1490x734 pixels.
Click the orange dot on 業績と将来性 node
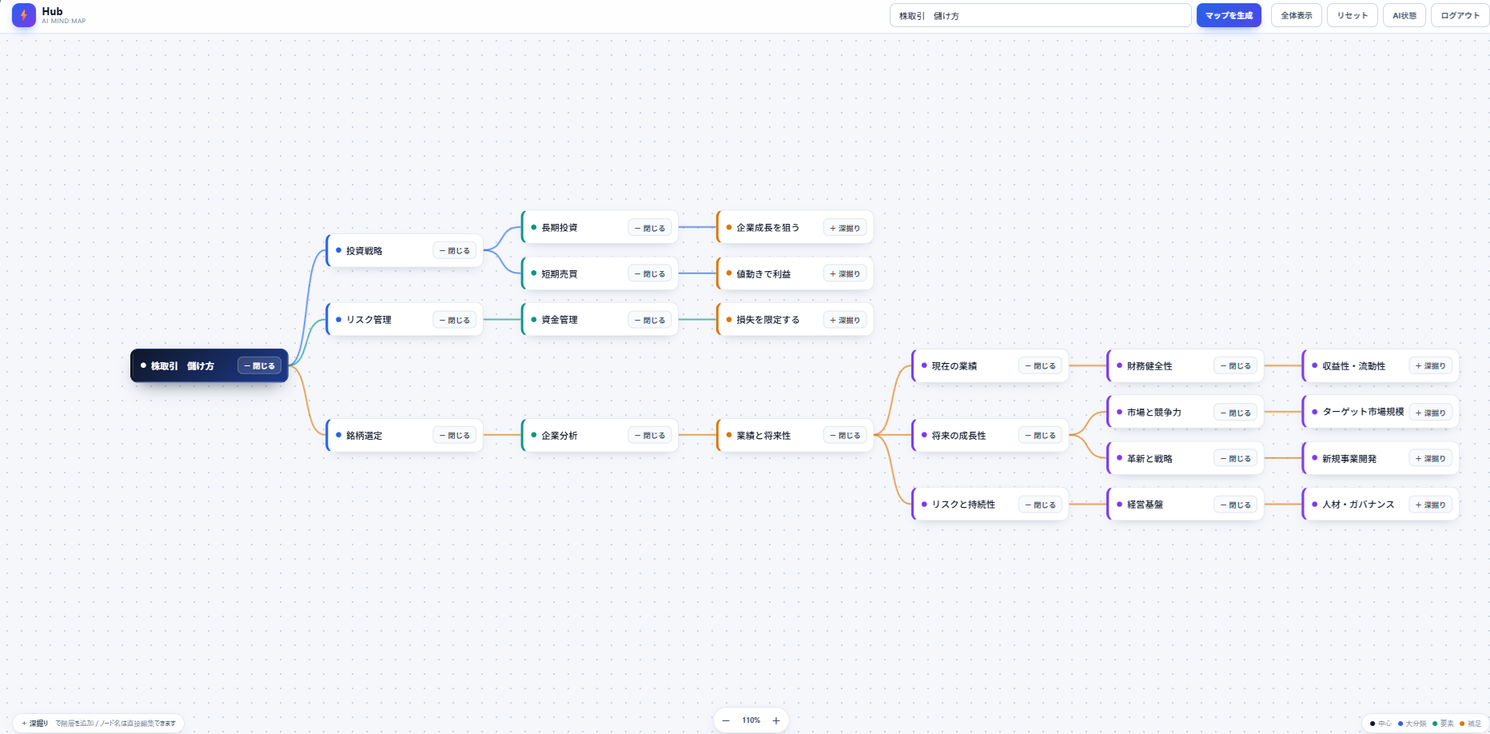click(729, 435)
